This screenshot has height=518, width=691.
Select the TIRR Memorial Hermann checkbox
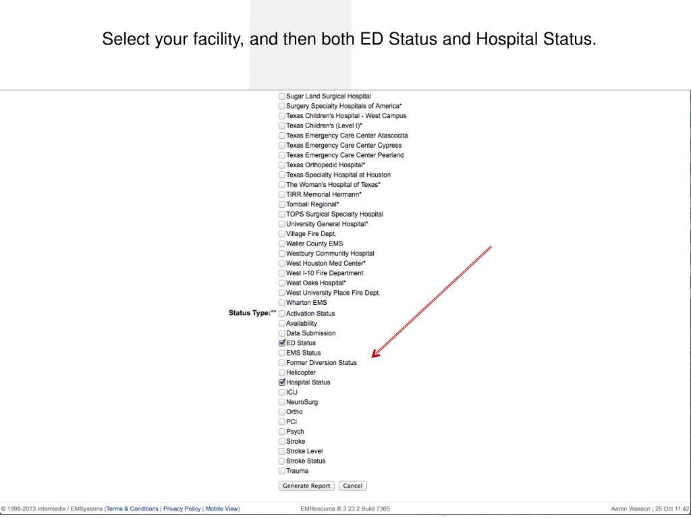(x=282, y=194)
